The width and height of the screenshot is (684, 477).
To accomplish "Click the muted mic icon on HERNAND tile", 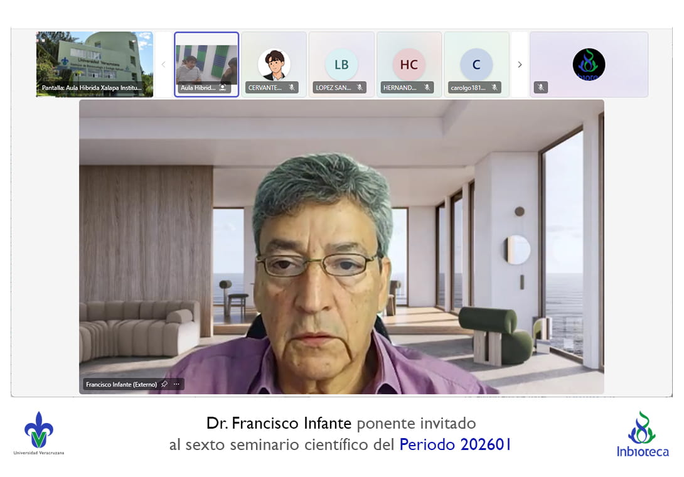I will (427, 88).
